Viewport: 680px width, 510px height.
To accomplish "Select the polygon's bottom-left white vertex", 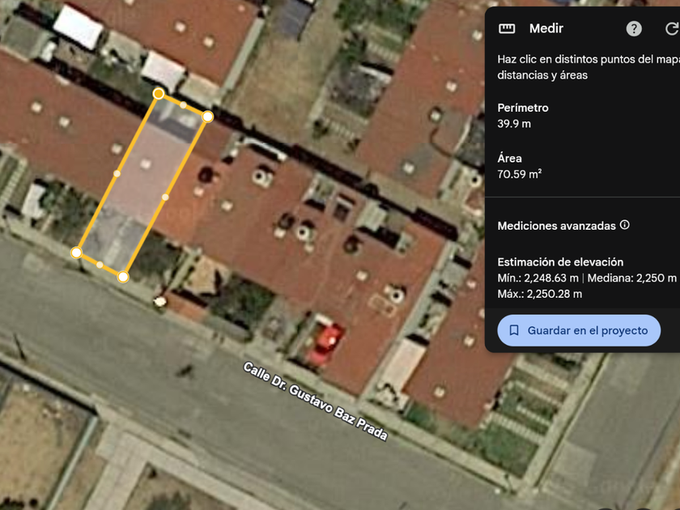I will 76,253.
